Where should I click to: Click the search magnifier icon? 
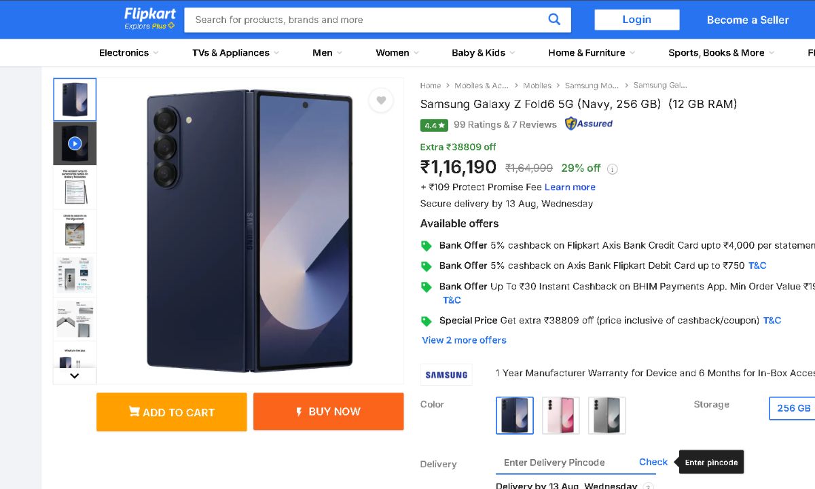pos(554,20)
